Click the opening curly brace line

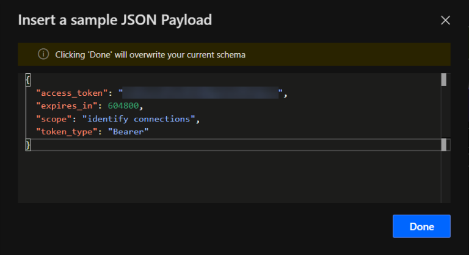[x=28, y=80]
